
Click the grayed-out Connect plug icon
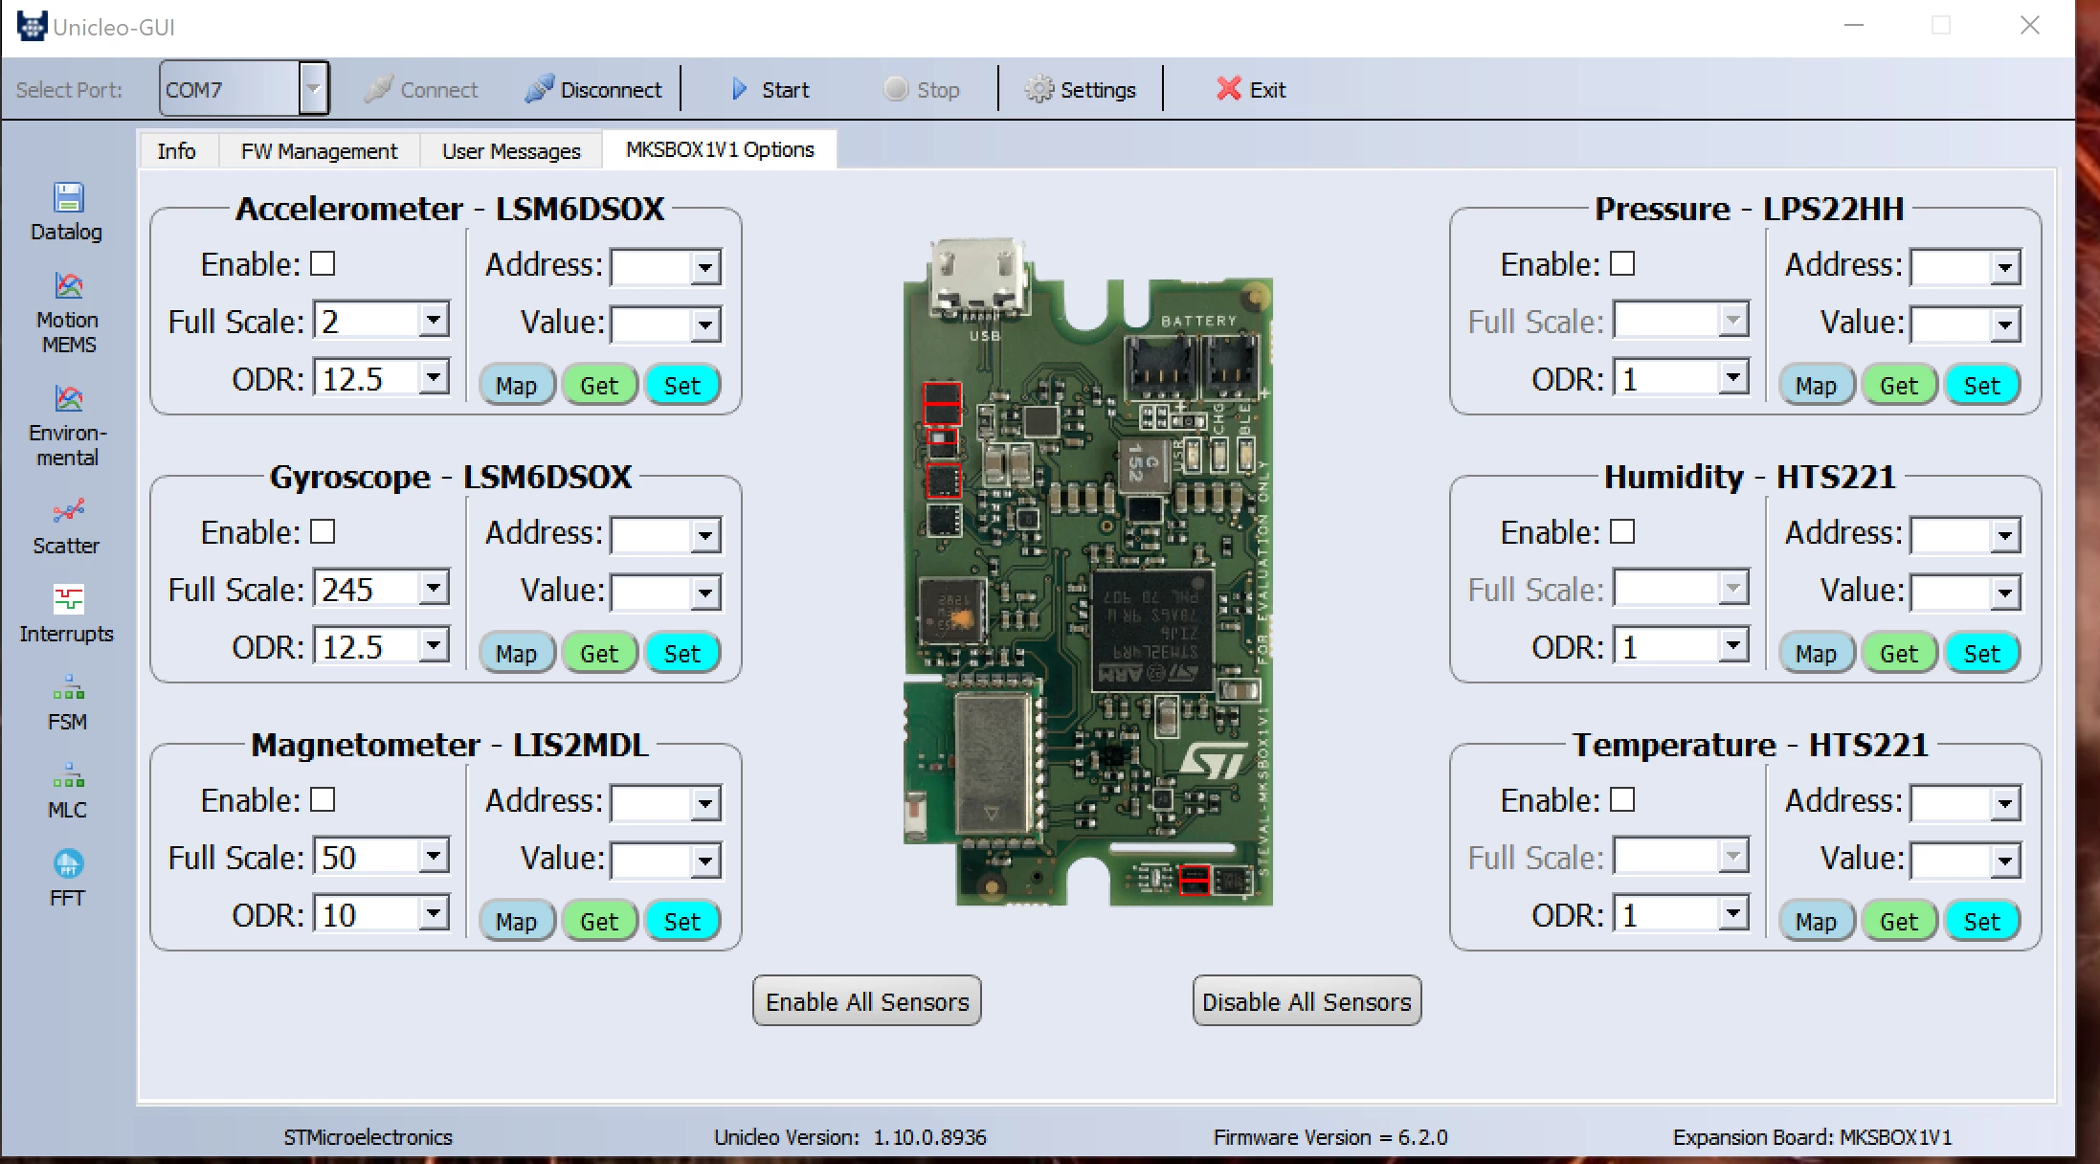pos(378,89)
